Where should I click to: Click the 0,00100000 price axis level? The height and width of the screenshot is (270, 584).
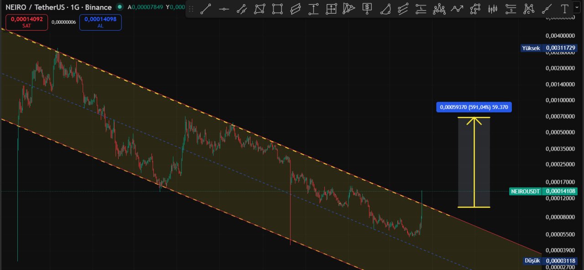pos(560,100)
